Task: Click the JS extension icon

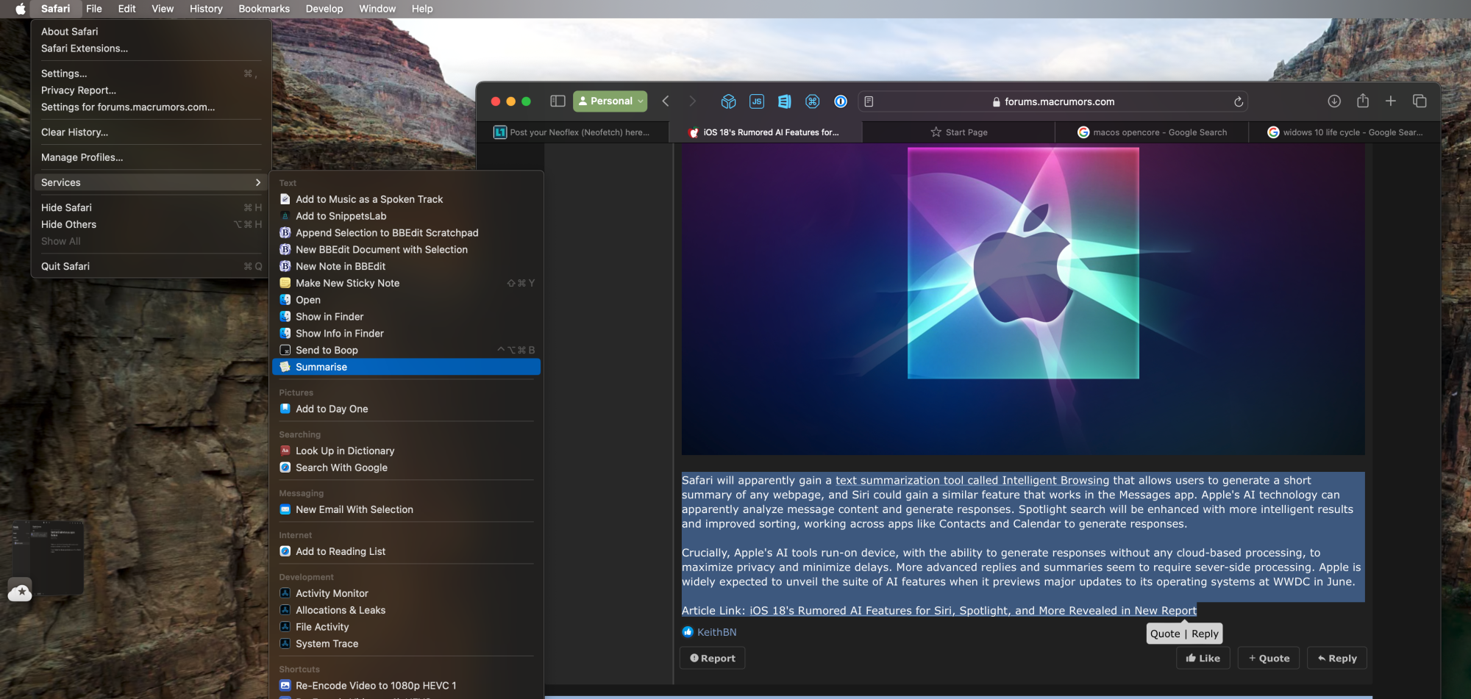Action: pos(757,101)
